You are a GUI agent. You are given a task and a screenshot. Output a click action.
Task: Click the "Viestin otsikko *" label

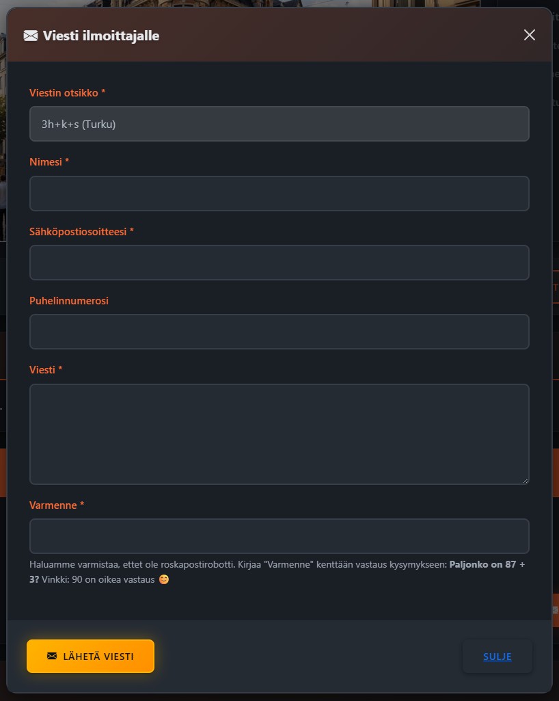click(67, 92)
